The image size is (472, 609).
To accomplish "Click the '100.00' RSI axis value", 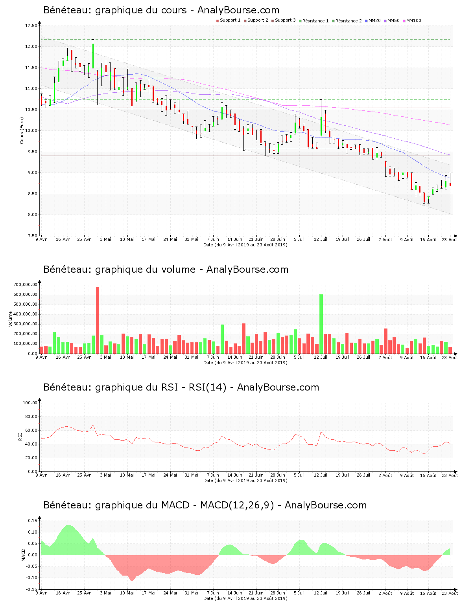I will point(30,403).
